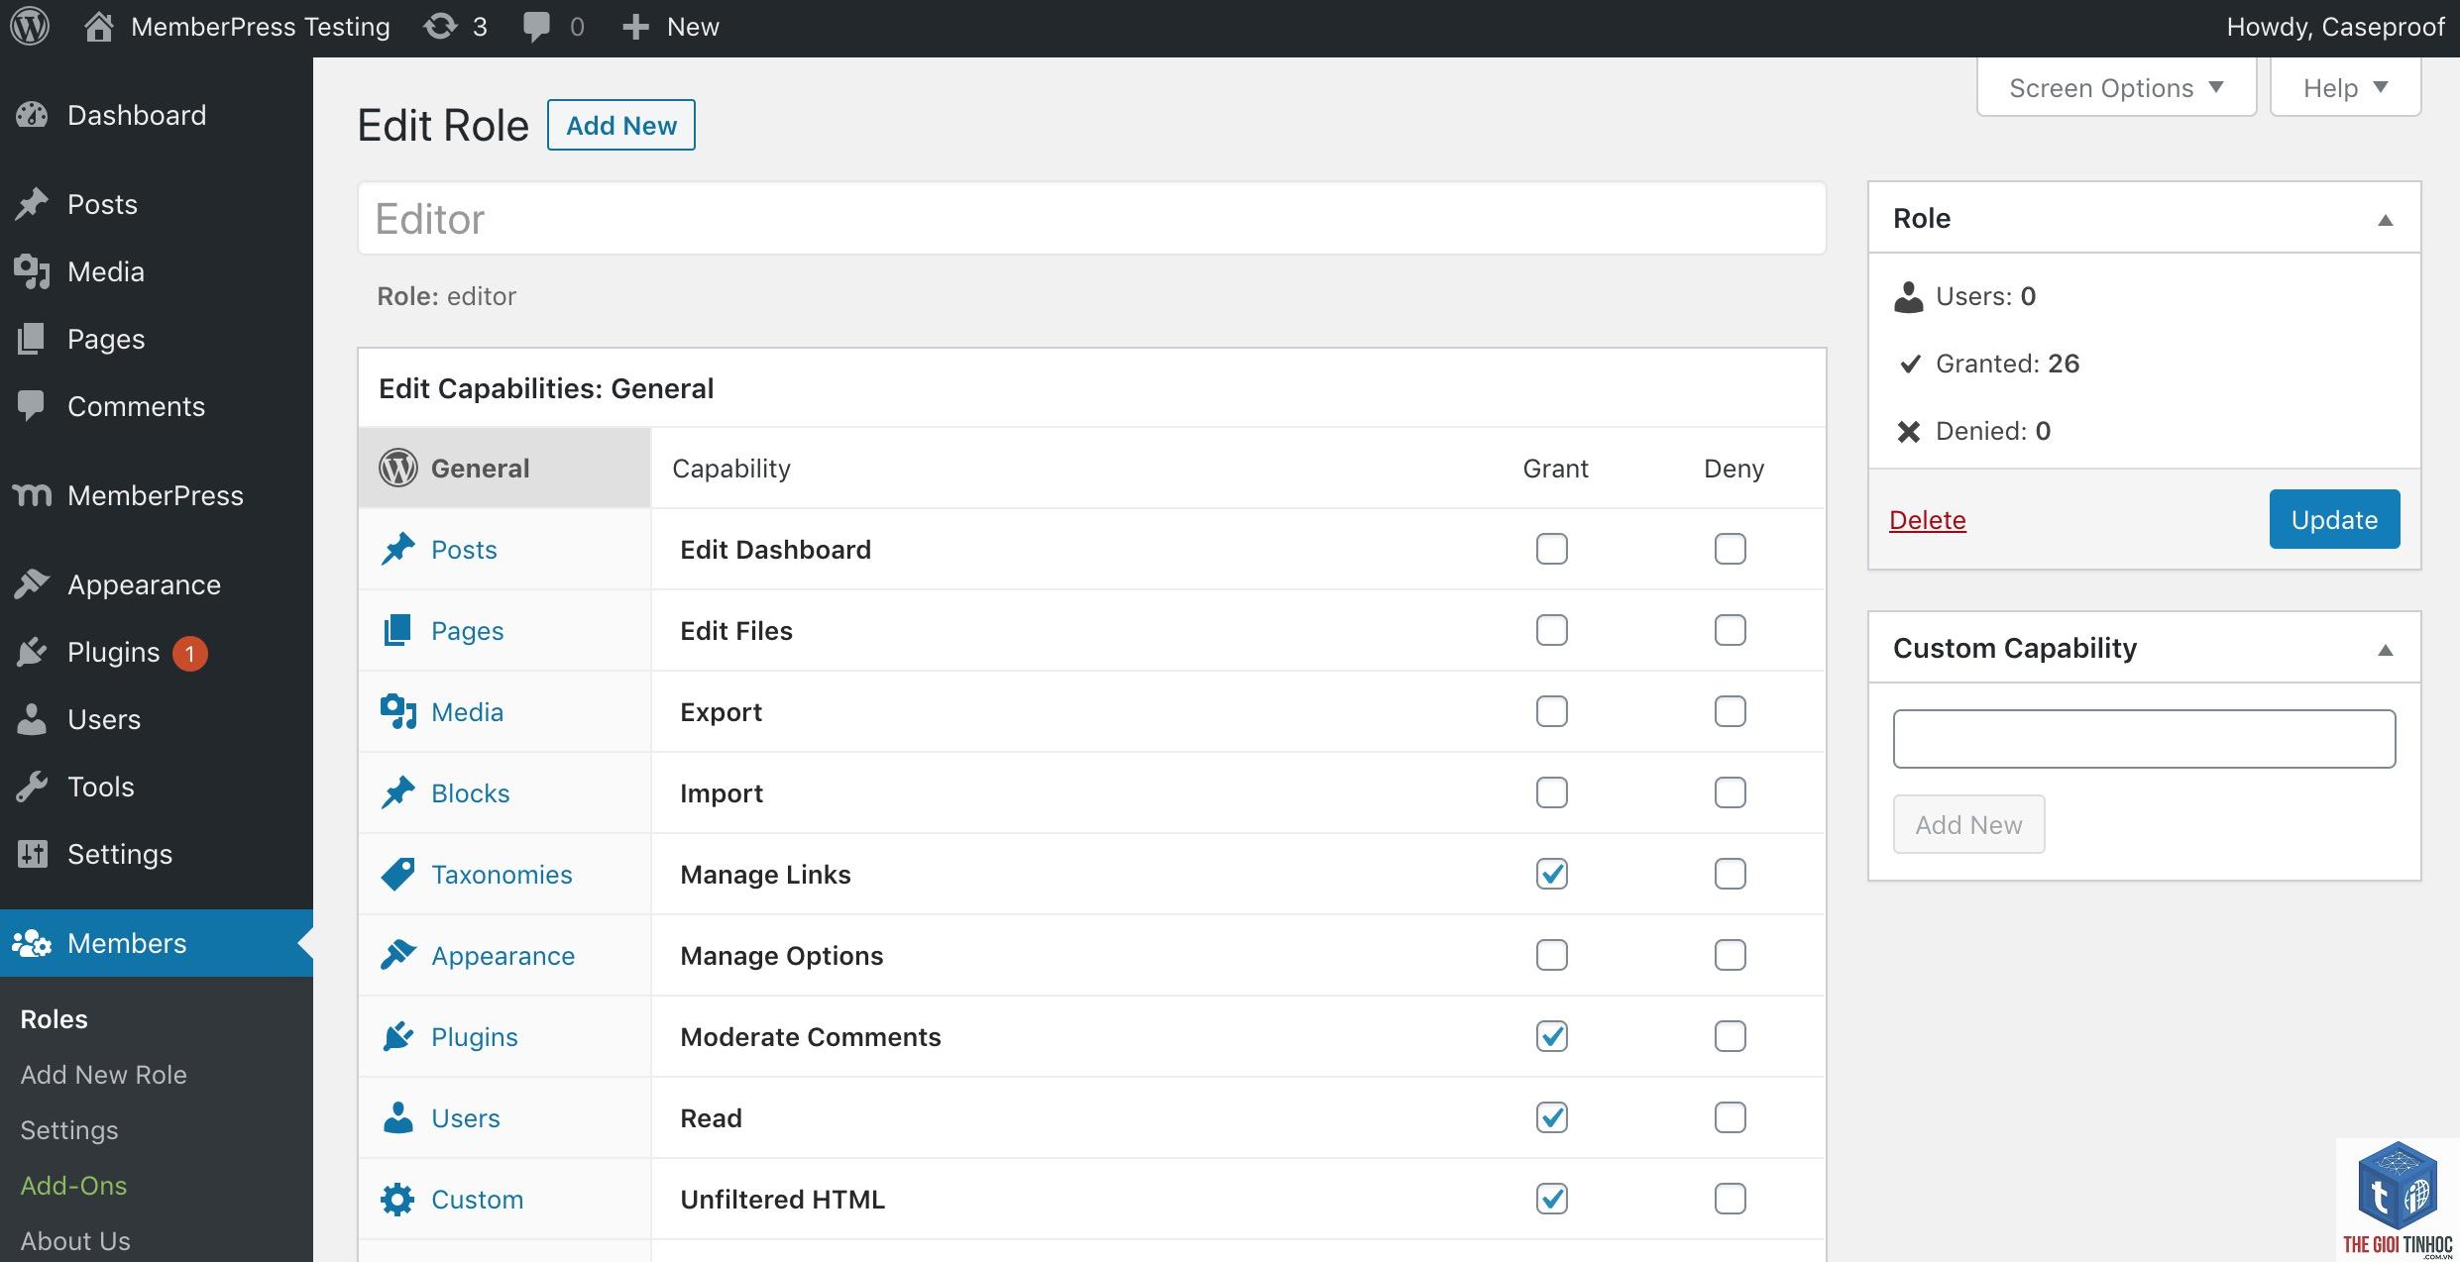Click the Posts pushpin icon in sidebar

coord(32,204)
